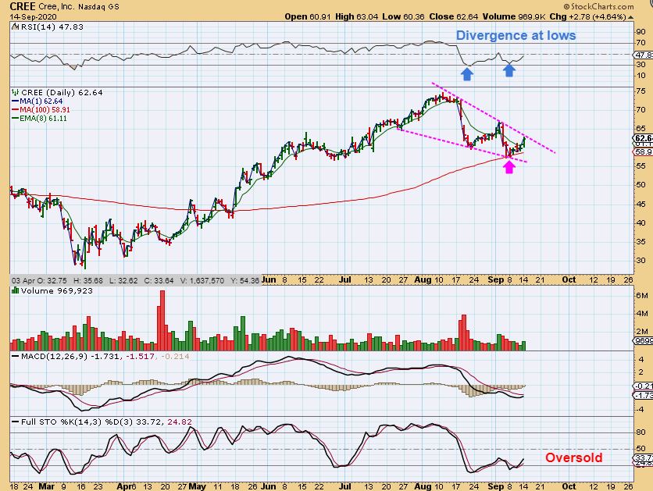Click 'May' on the bottom date axis

coord(197,486)
